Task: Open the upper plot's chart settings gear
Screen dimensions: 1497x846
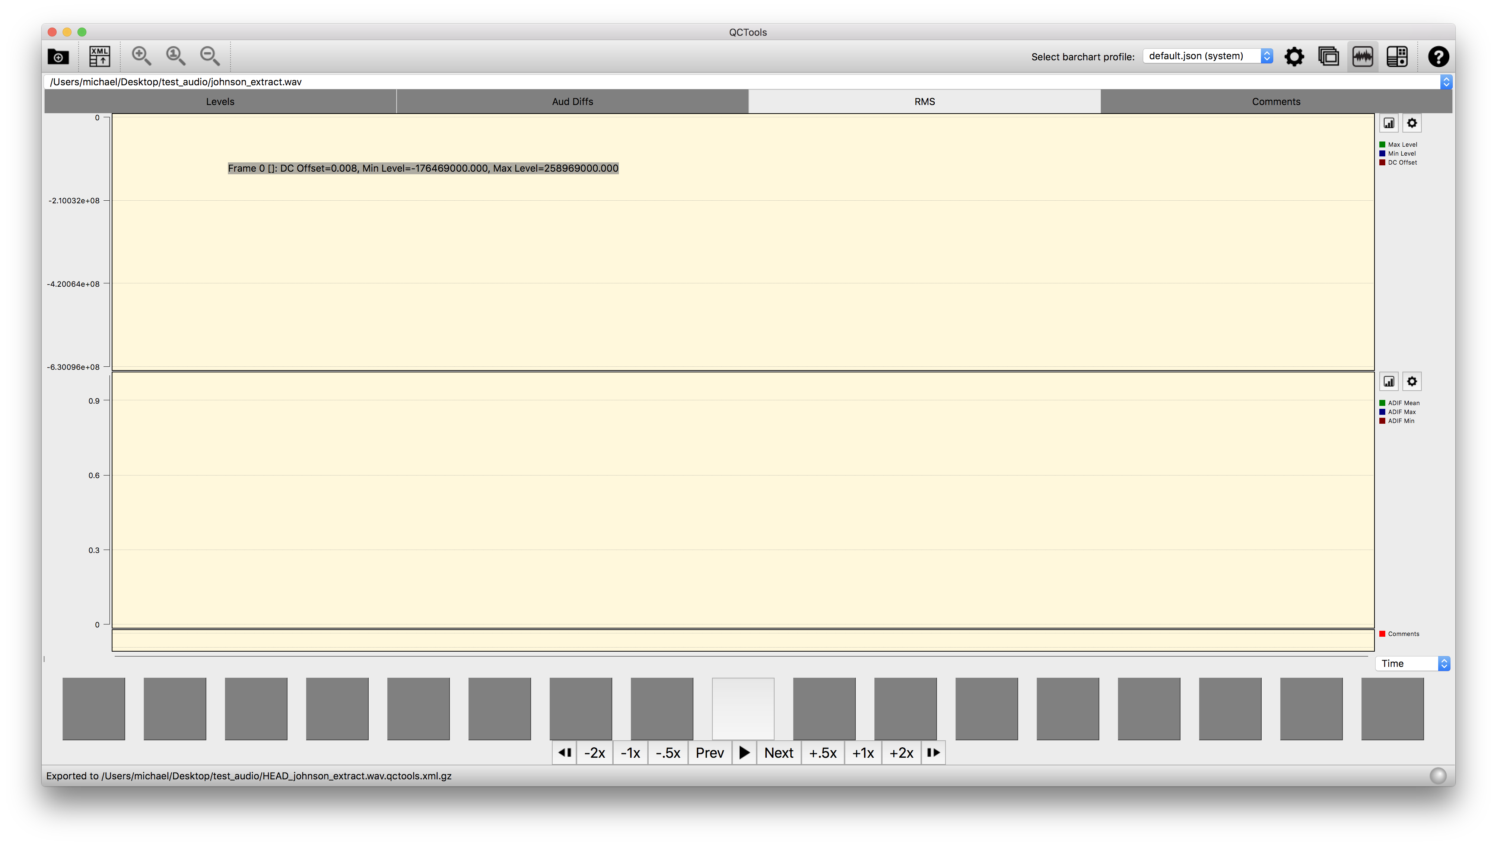Action: 1412,123
